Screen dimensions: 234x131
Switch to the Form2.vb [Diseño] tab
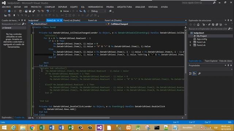point(72,20)
